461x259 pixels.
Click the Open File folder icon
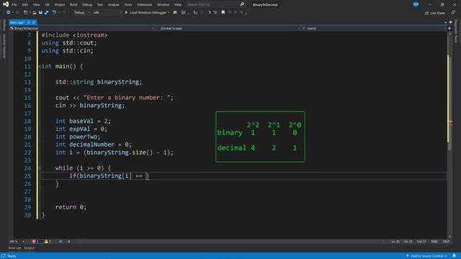35,13
